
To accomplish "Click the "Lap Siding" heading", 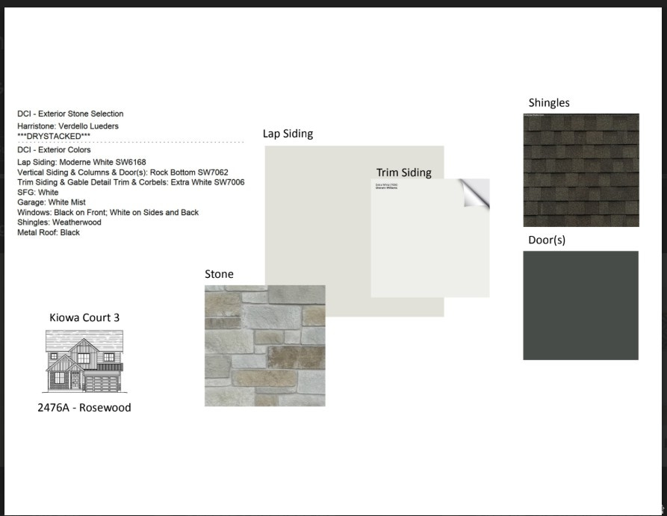I will coord(288,134).
